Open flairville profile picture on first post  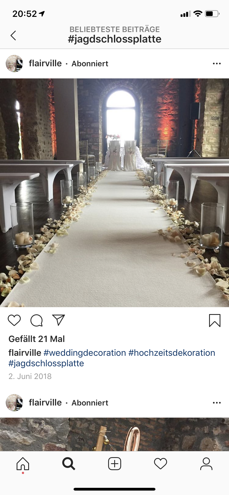(14, 64)
